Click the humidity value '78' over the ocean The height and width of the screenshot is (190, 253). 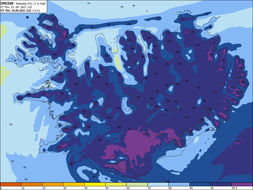click(11, 124)
